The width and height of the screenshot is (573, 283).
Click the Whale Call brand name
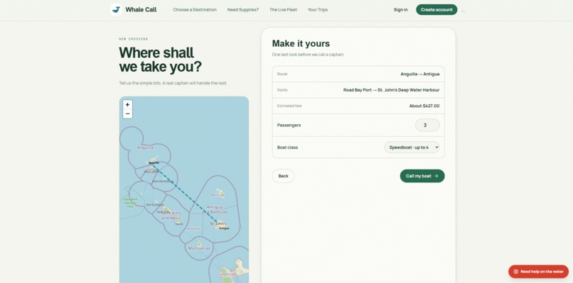141,10
